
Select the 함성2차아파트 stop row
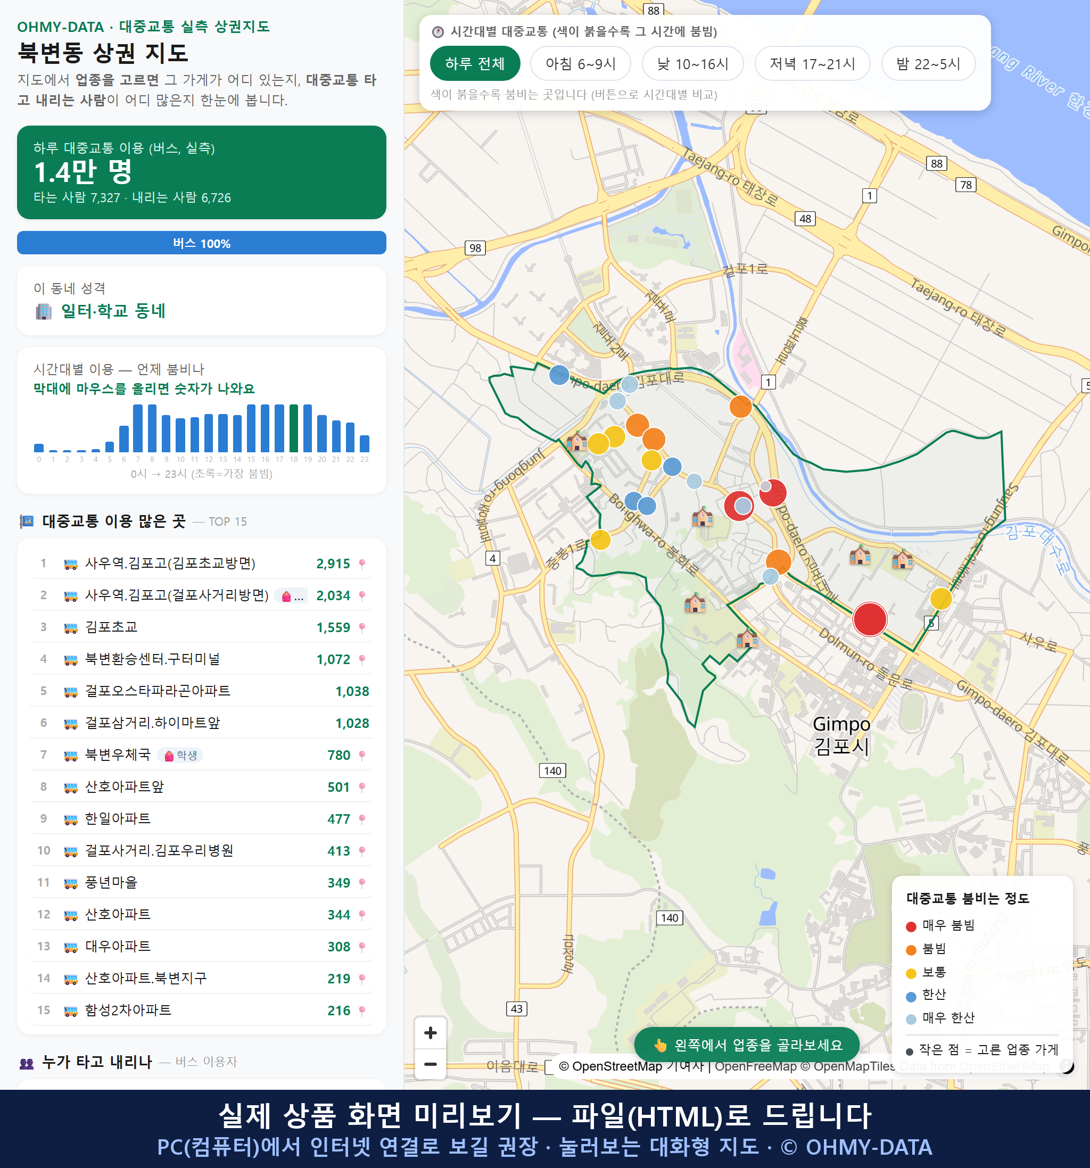point(202,1010)
